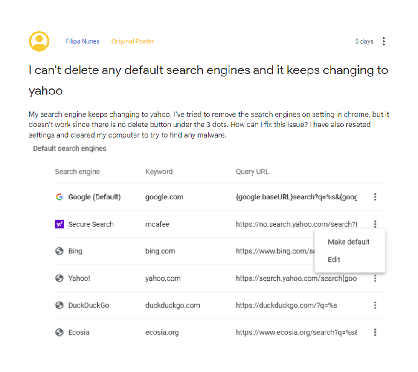Click Filipa Nunes profile avatar

tap(39, 41)
